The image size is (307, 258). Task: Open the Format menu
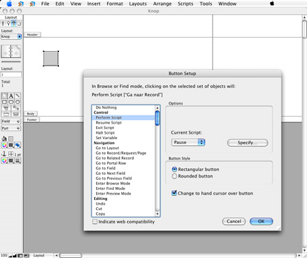(115, 3)
